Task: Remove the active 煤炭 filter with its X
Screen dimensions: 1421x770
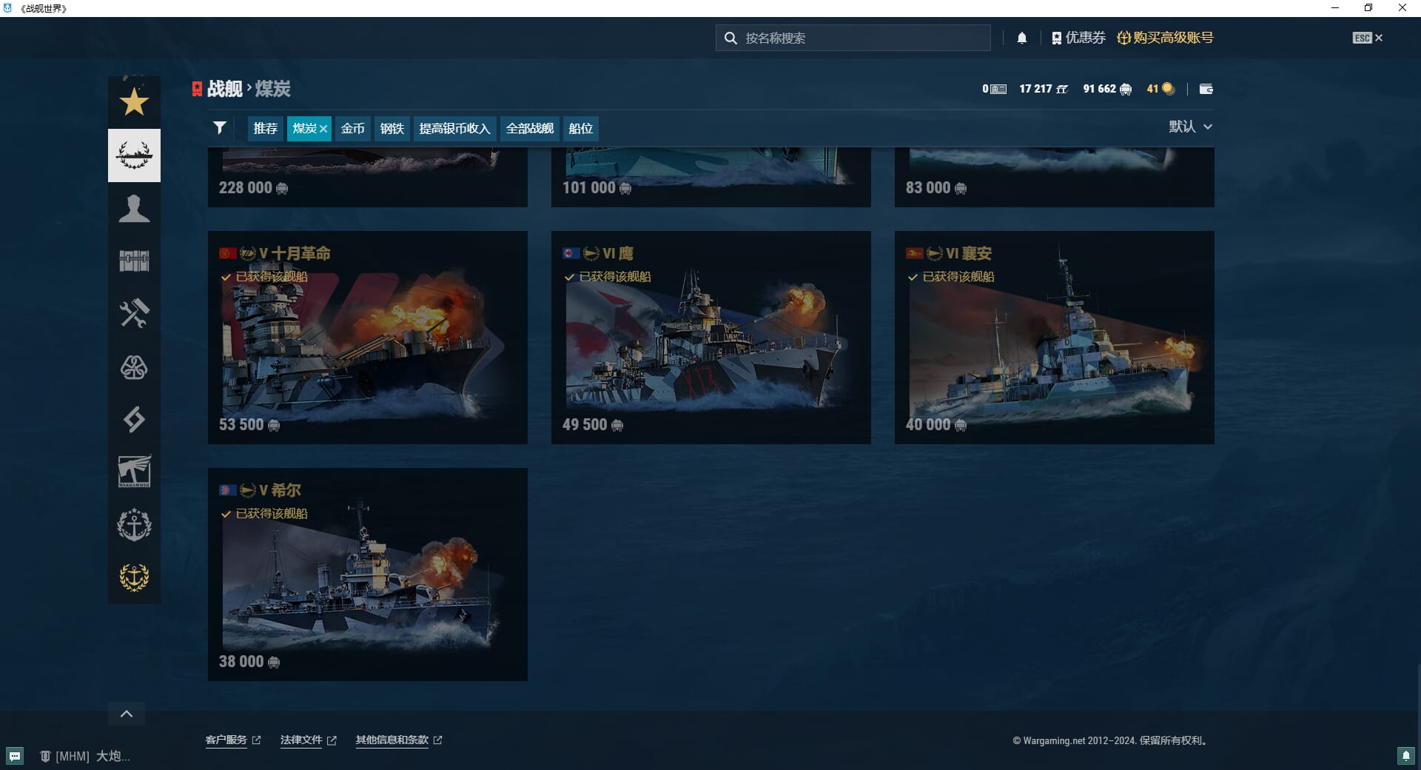Action: 323,129
